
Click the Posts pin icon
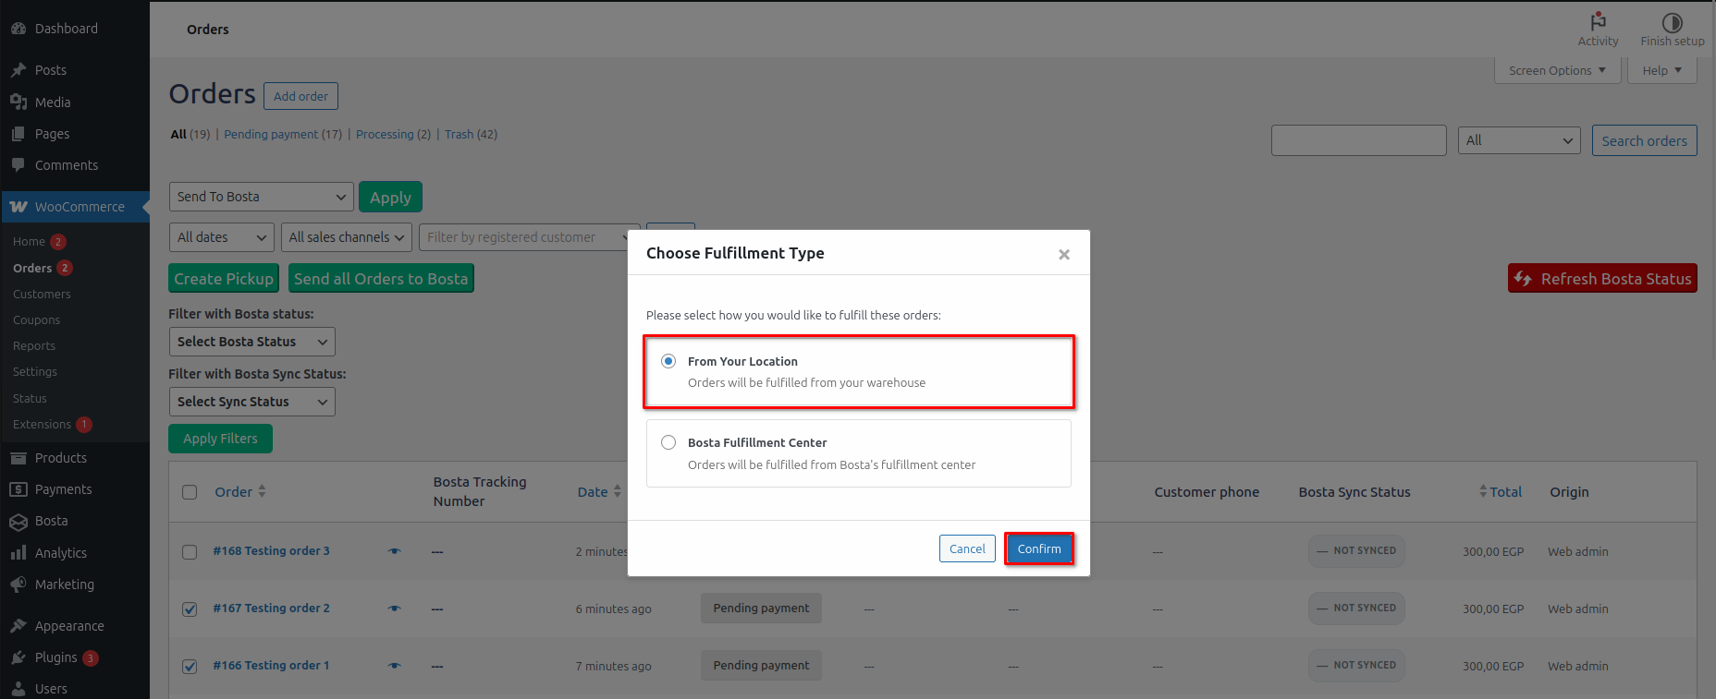18,70
